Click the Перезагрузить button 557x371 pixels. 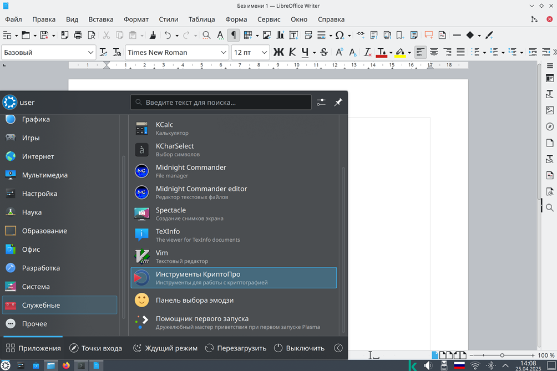coord(236,348)
